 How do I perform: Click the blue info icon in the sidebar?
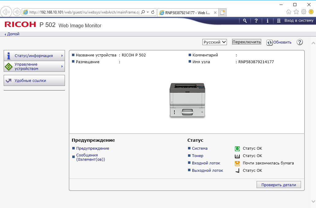(9, 56)
